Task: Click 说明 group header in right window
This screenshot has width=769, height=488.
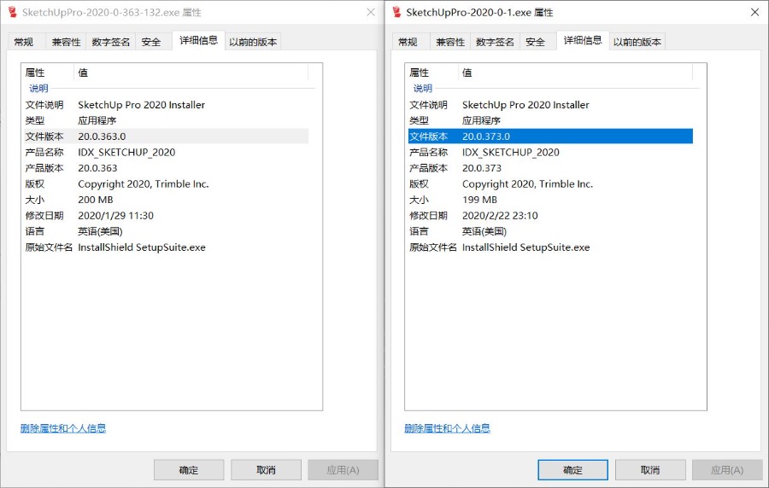Action: click(423, 88)
